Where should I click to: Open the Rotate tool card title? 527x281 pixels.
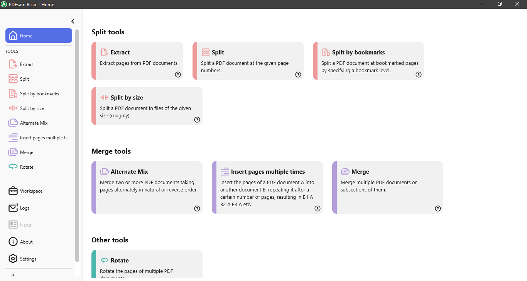coord(120,261)
